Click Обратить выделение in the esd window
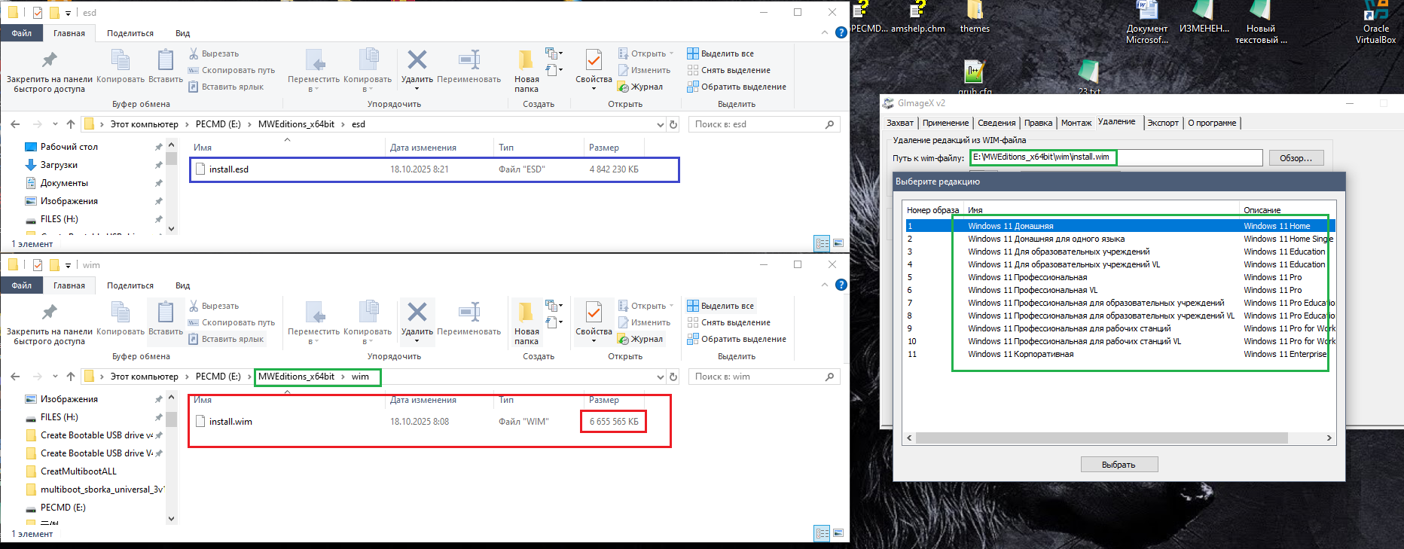 coord(743,87)
